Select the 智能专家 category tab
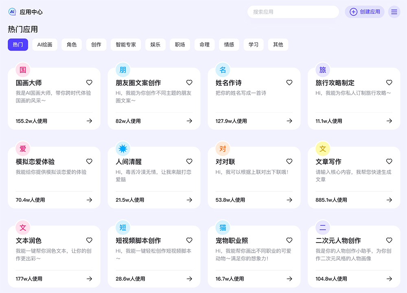The width and height of the screenshot is (407, 293). [126, 45]
